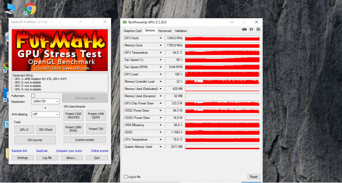Expand the VRM Efficiency dropdown
The image size is (342, 183).
point(160,125)
